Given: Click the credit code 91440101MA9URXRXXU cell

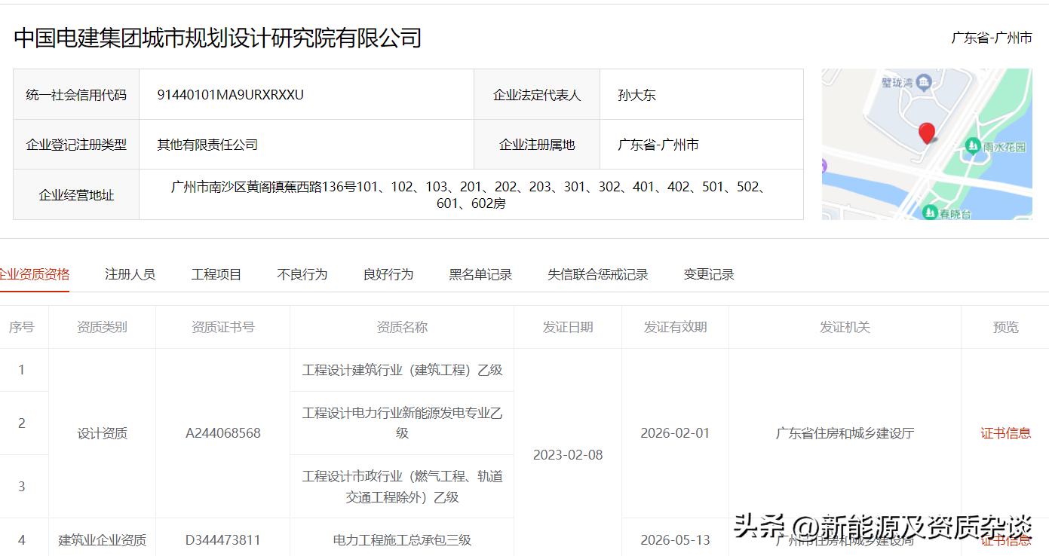Looking at the screenshot, I should [231, 94].
